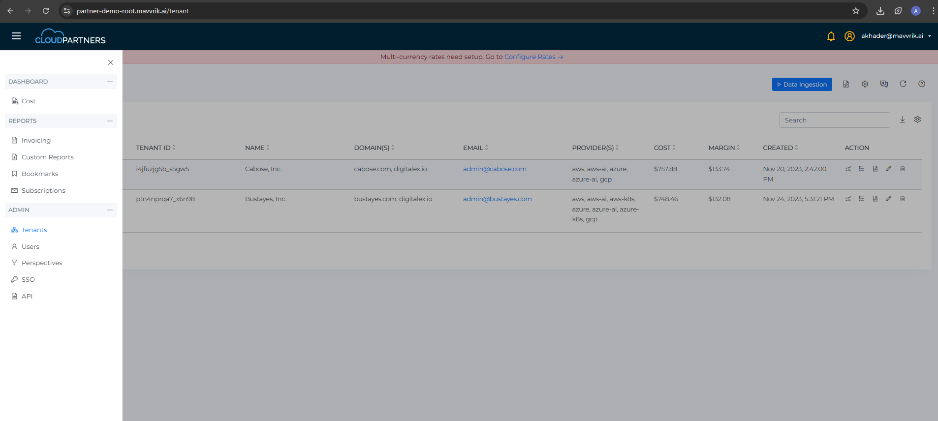Screen dimensions: 938x421
Task: Collapse the DASHBOARD sidebar section
Action: click(x=110, y=82)
